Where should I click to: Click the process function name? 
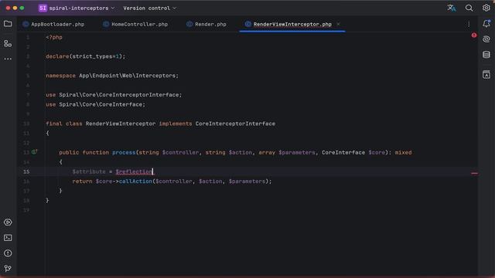pyautogui.click(x=124, y=153)
